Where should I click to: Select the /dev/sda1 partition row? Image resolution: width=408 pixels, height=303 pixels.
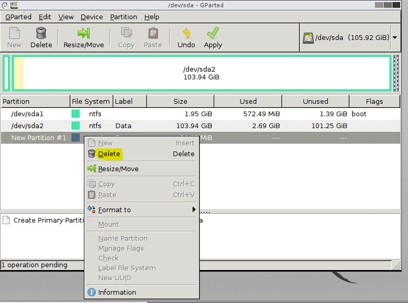pos(200,114)
